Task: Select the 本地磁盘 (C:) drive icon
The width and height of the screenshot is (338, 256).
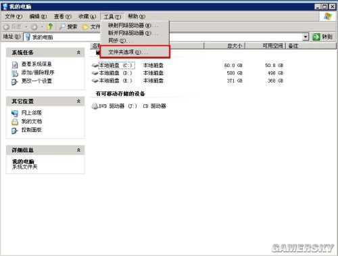Action: (x=95, y=66)
